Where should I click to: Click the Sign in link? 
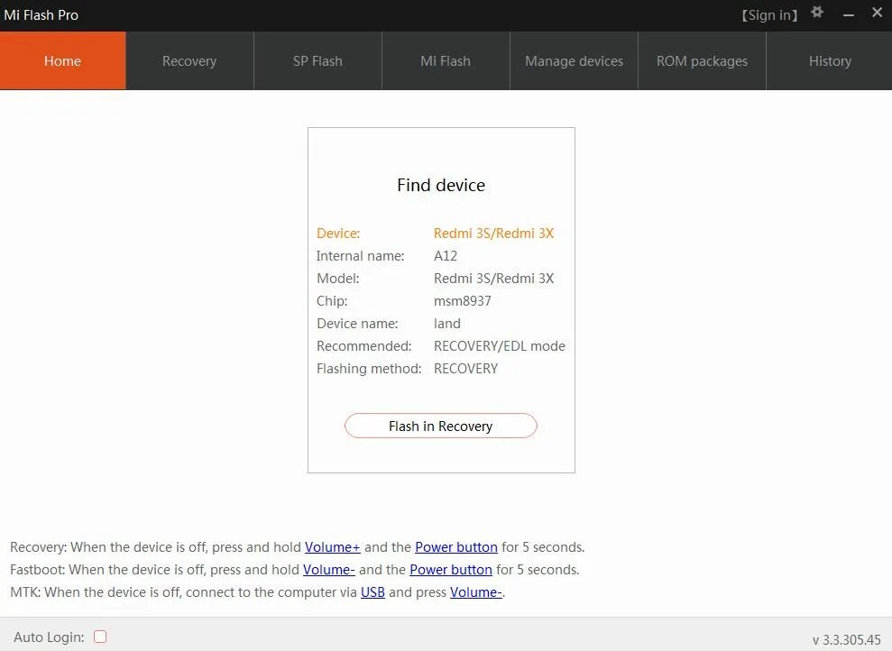coord(769,15)
